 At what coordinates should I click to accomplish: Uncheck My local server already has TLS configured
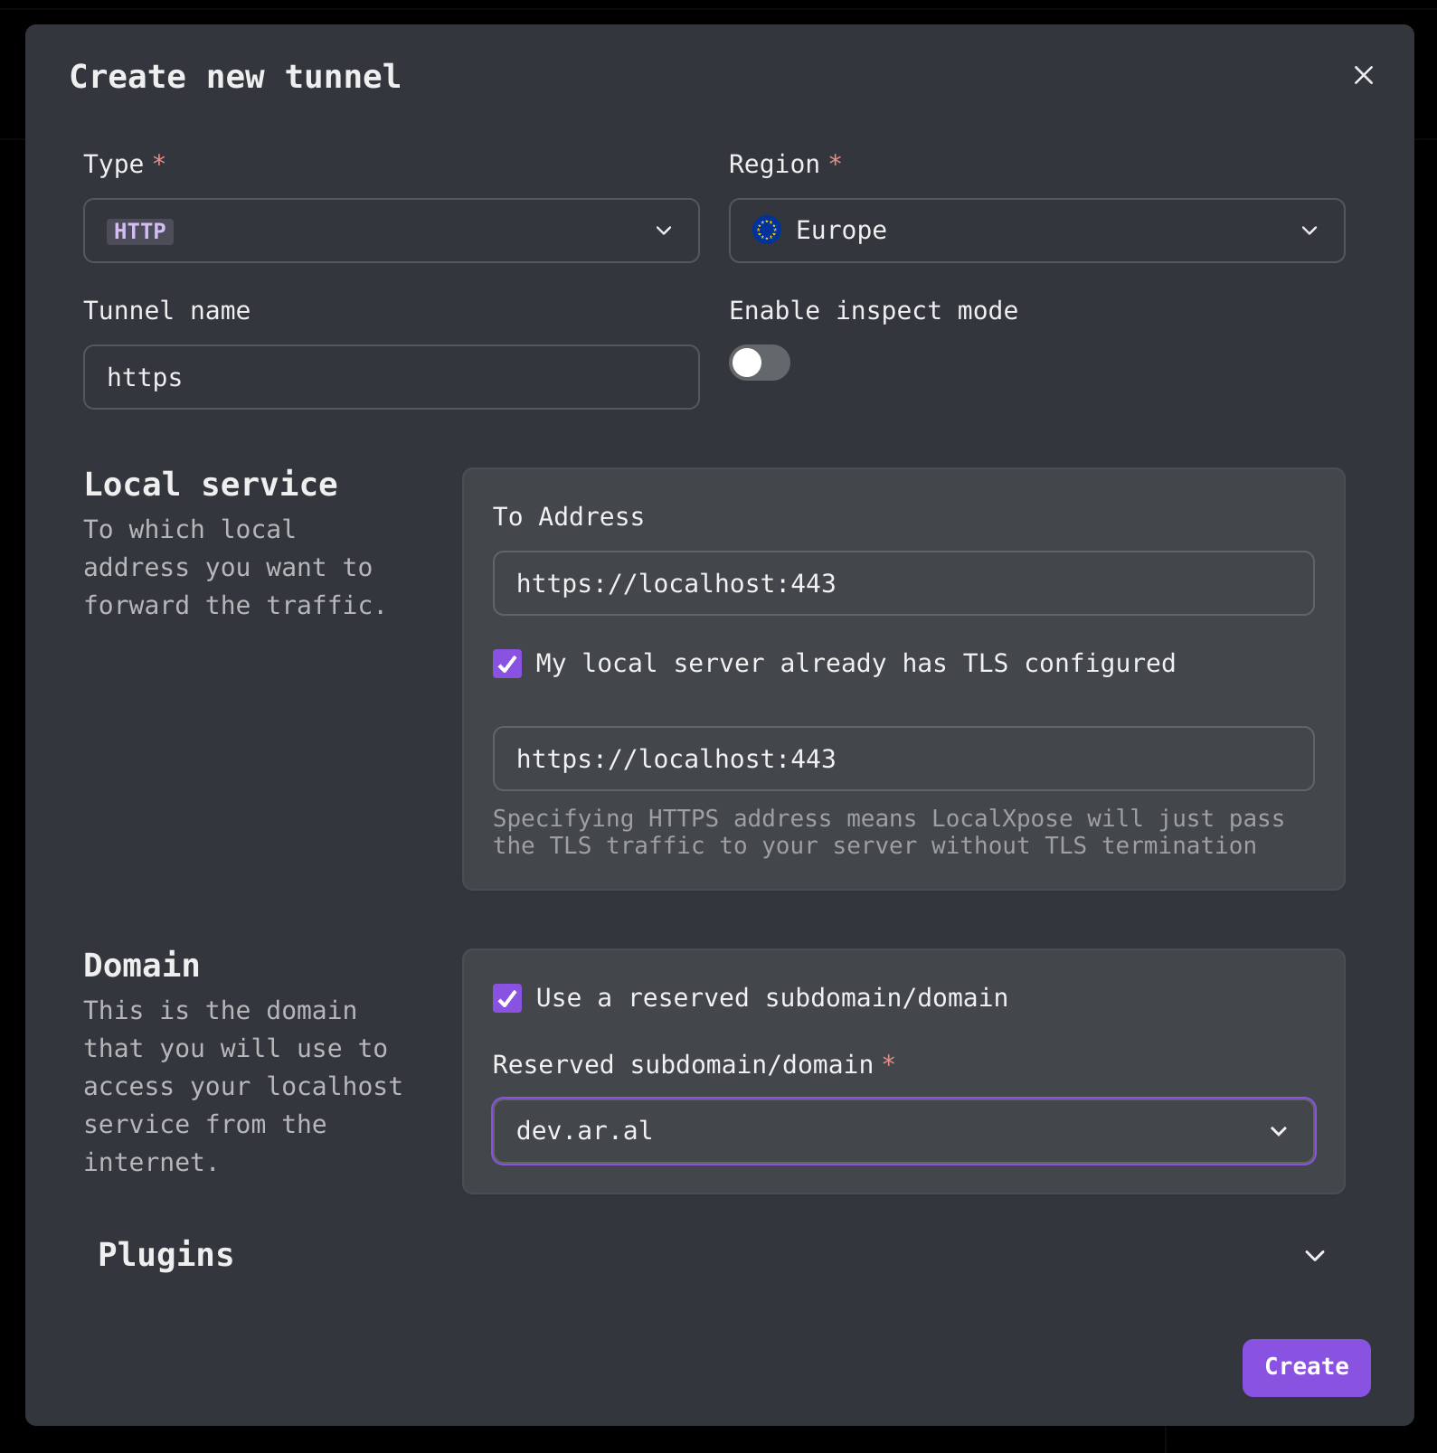507,664
